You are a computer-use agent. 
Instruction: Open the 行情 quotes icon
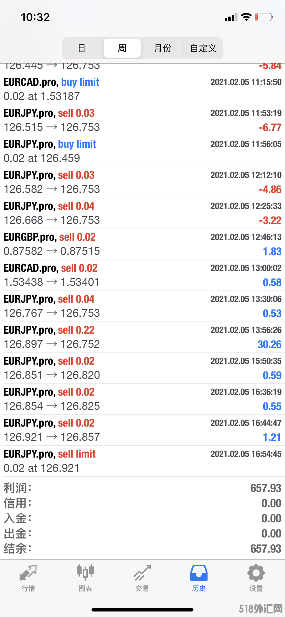[x=28, y=573]
